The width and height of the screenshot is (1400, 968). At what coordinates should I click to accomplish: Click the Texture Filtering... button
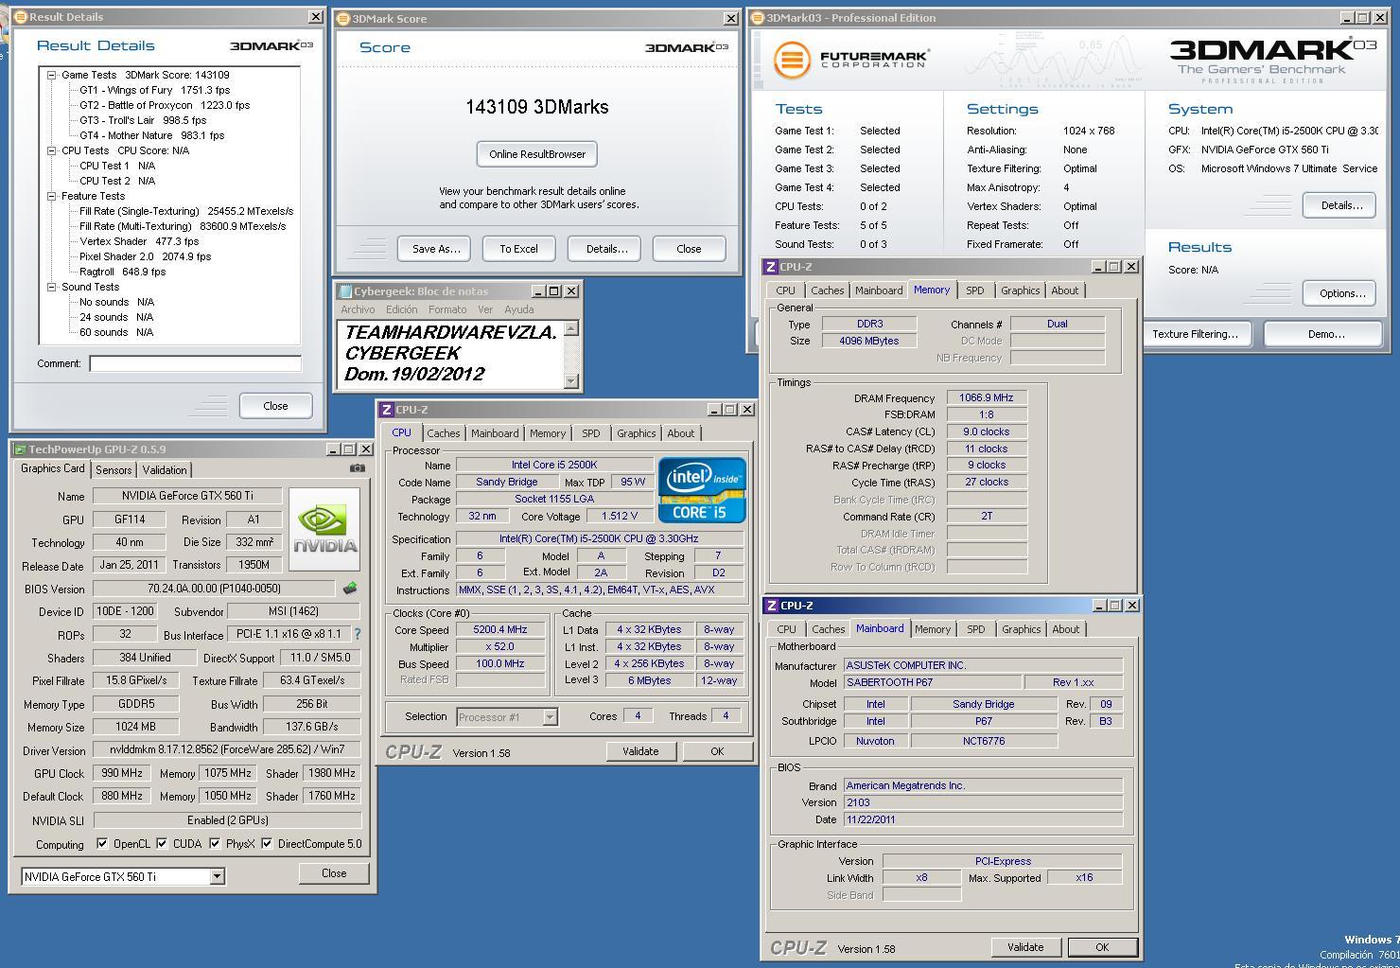coord(1197,334)
